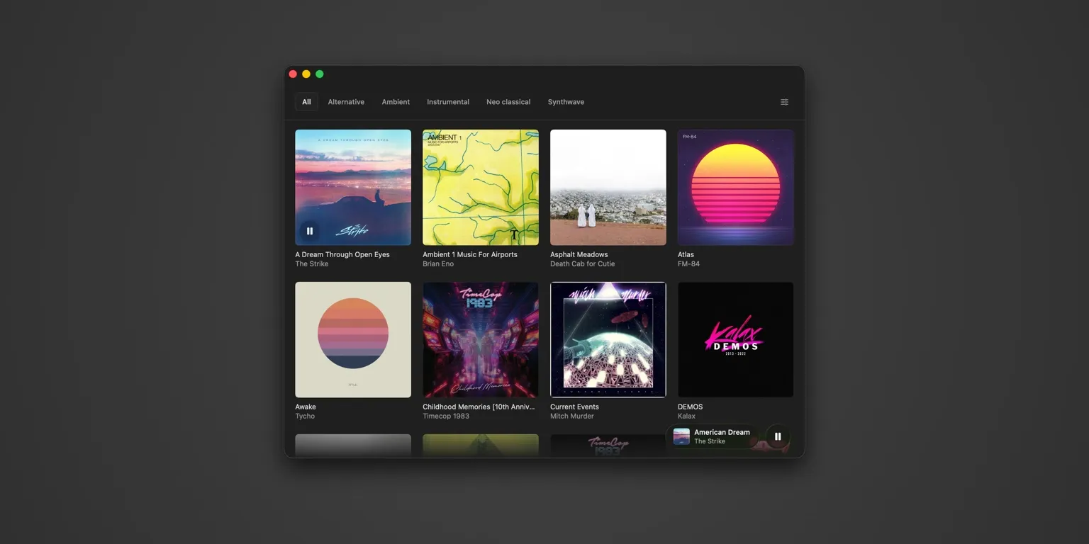Pause American Dream in the mini player
The image size is (1089, 544).
pos(778,436)
